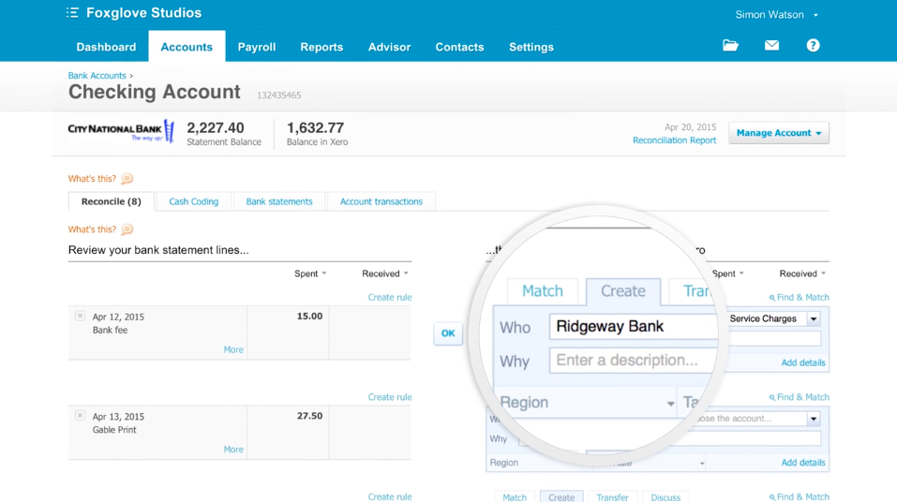Switch to the Bank statements tab
The width and height of the screenshot is (897, 502).
pos(279,201)
